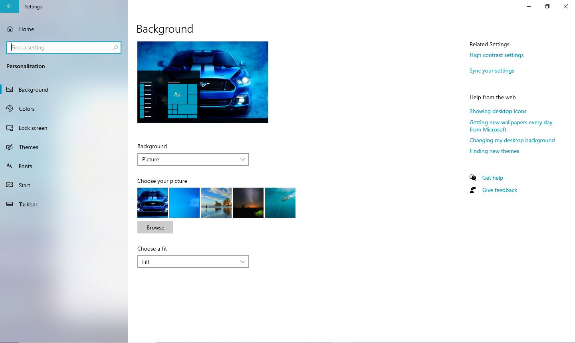Viewport: 575px width, 343px height.
Task: Expand the Background type dropdown
Action: point(193,159)
